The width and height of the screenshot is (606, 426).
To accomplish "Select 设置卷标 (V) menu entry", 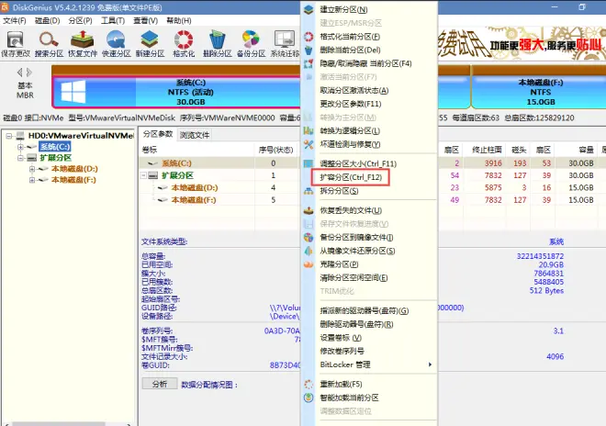I will point(341,338).
